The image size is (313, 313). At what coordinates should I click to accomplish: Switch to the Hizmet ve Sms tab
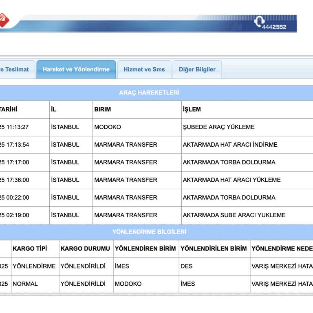pos(144,70)
